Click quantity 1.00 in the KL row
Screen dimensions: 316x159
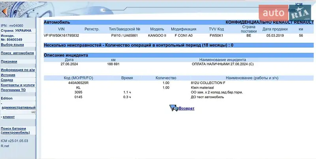[x=166, y=87]
